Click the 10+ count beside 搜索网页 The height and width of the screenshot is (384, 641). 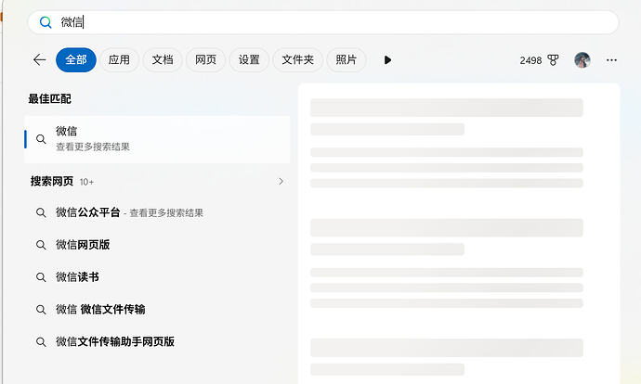[x=86, y=182]
